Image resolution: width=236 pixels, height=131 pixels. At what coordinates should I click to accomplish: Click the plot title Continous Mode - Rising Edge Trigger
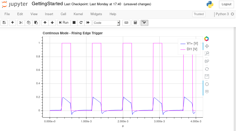coord(73,33)
